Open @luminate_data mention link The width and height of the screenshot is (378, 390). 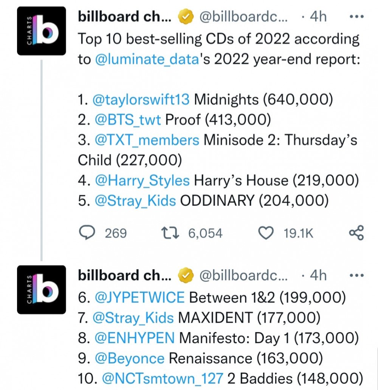[147, 59]
